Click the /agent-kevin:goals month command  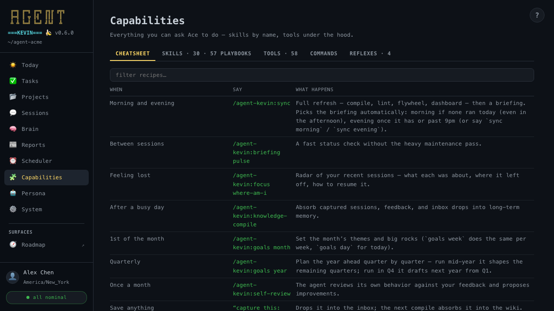(261, 243)
